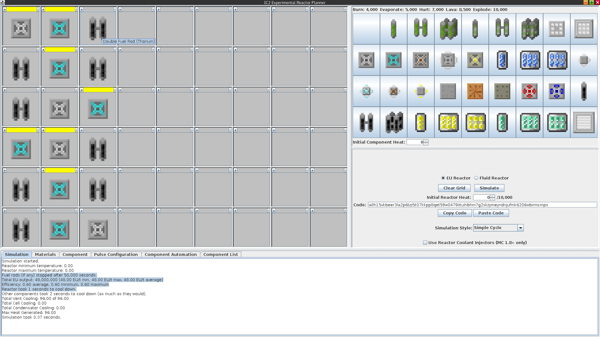Screen dimensions: 600x337
Task: Decrease Initial Reactor Heat with down arrow
Action: [492, 199]
